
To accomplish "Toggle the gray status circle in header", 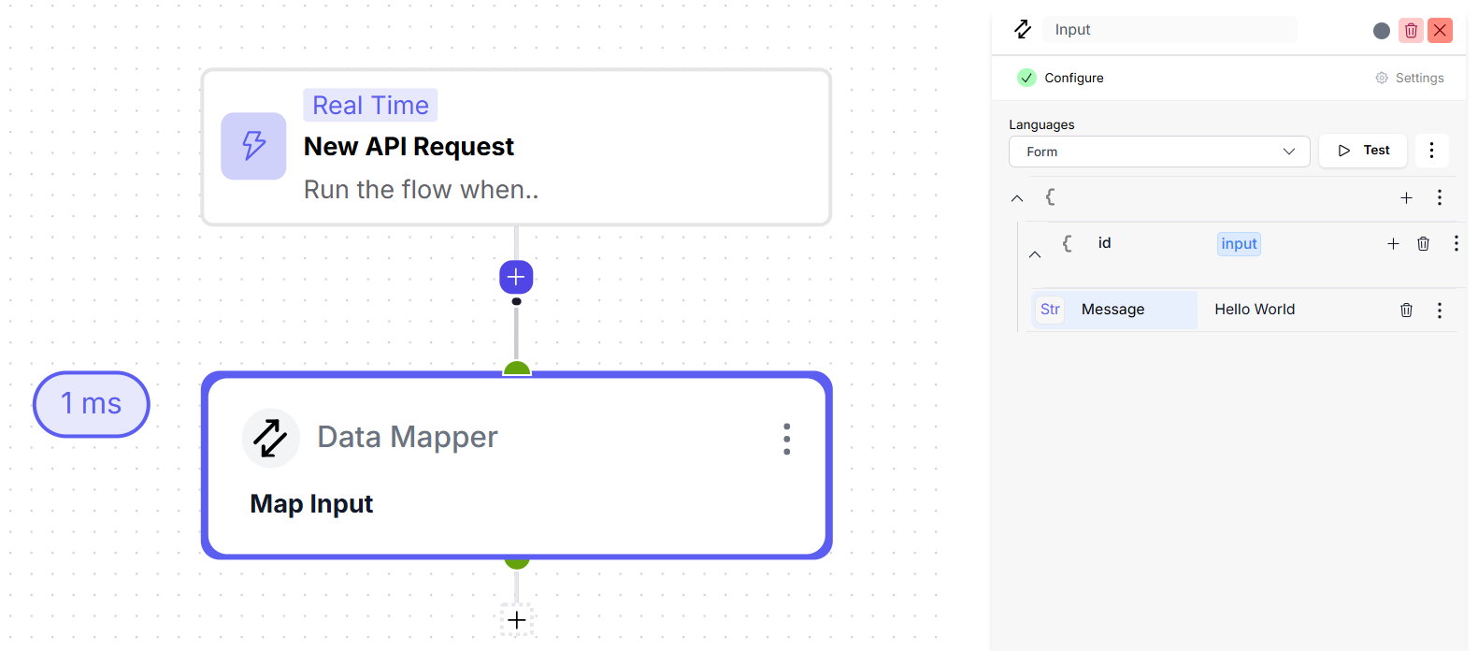I will click(1381, 31).
